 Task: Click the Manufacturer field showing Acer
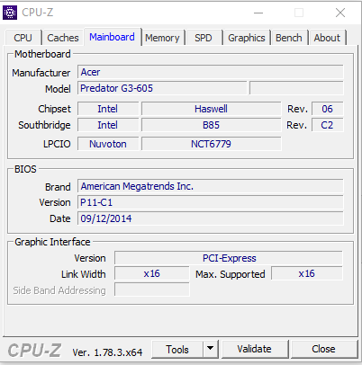[x=211, y=72]
